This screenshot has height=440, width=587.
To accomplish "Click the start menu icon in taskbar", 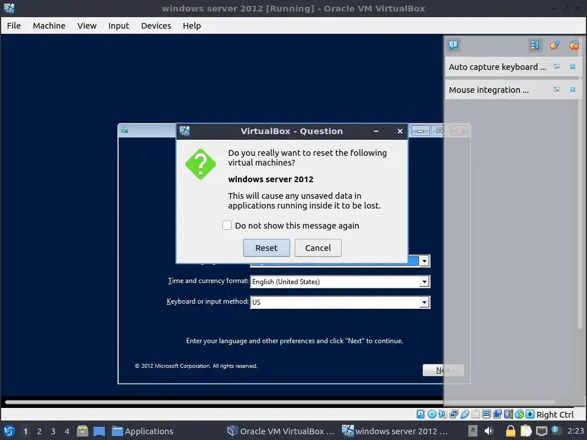I will click(x=9, y=431).
